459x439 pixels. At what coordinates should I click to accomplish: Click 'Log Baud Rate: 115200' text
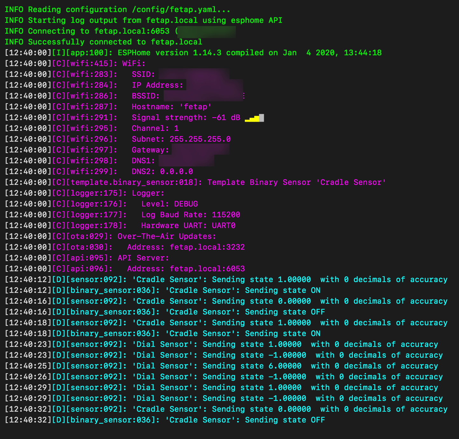point(191,215)
